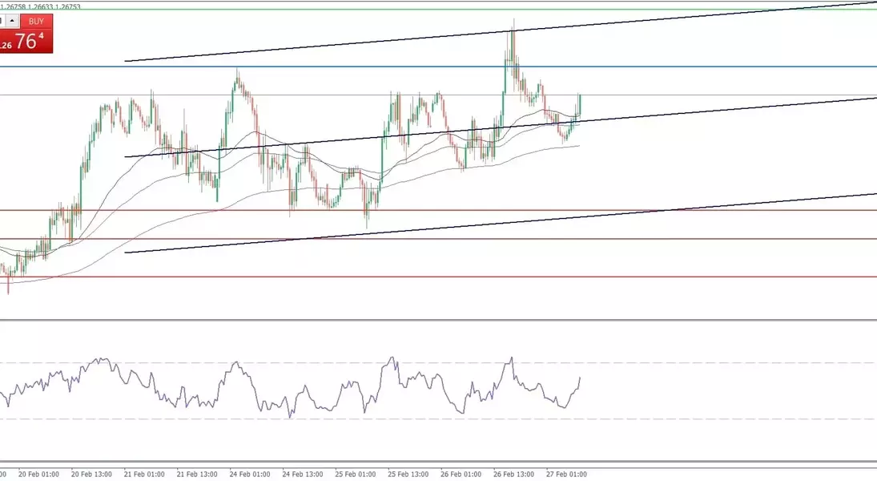Click the red BUY button
The image size is (877, 481).
(x=34, y=22)
